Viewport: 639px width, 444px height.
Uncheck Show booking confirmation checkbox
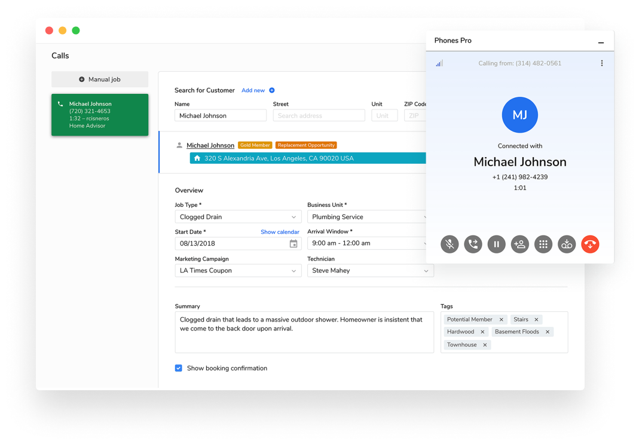click(x=179, y=368)
